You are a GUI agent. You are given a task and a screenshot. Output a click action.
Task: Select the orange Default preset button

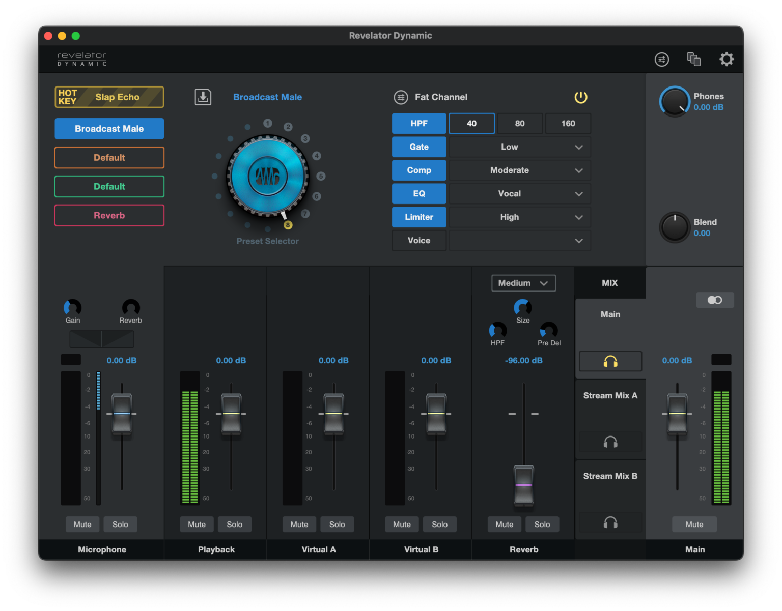pos(109,158)
